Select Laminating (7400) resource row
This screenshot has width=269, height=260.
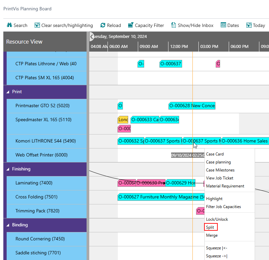(47, 183)
